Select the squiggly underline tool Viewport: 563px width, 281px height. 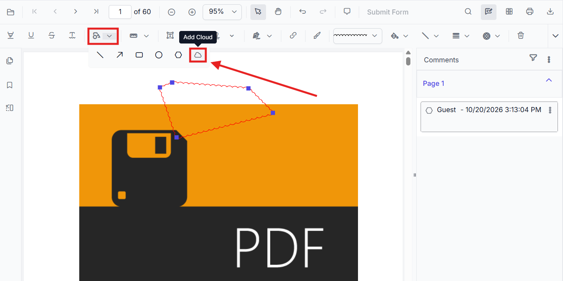tap(72, 36)
